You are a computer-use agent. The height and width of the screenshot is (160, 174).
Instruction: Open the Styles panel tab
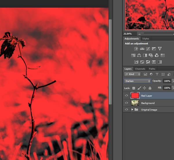click(146, 39)
